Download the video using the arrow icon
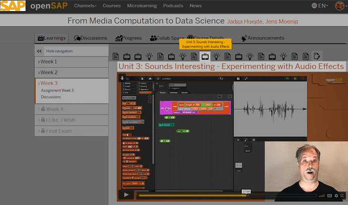The height and width of the screenshot is (205, 348). point(122,78)
